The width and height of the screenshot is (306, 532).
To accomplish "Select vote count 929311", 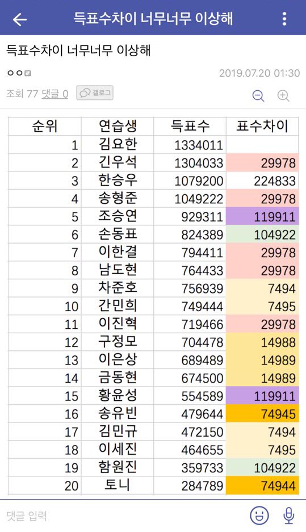I will coord(202,217).
